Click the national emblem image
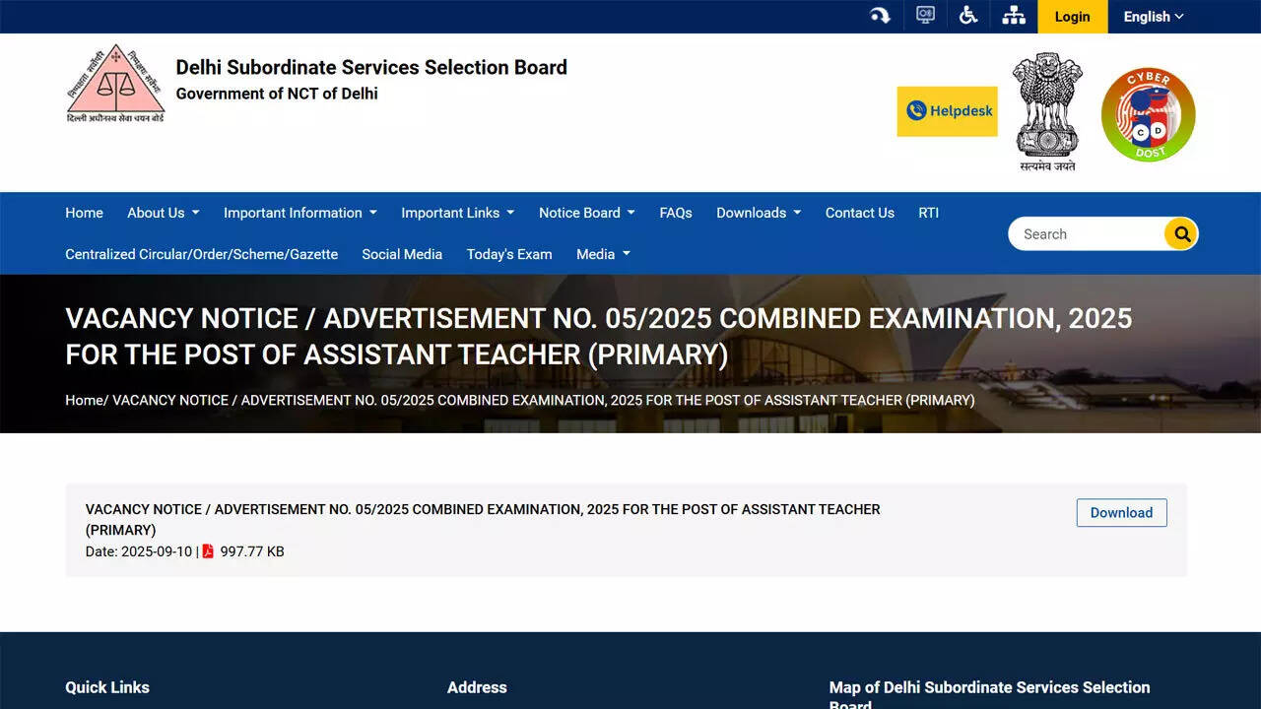The image size is (1261, 709). pyautogui.click(x=1047, y=108)
